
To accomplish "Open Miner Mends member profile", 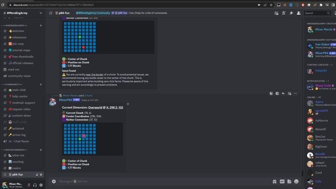I will (x=321, y=29).
